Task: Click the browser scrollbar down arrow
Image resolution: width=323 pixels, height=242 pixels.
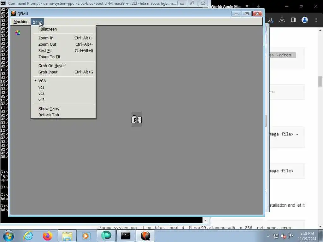Action: (x=320, y=227)
